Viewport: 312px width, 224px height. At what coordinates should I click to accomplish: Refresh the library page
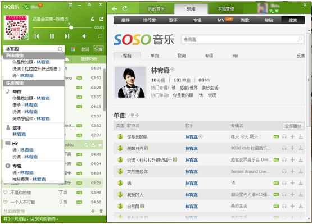point(125,8)
